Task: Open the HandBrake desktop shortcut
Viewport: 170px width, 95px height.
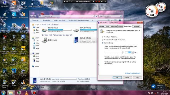Action: coord(52,4)
